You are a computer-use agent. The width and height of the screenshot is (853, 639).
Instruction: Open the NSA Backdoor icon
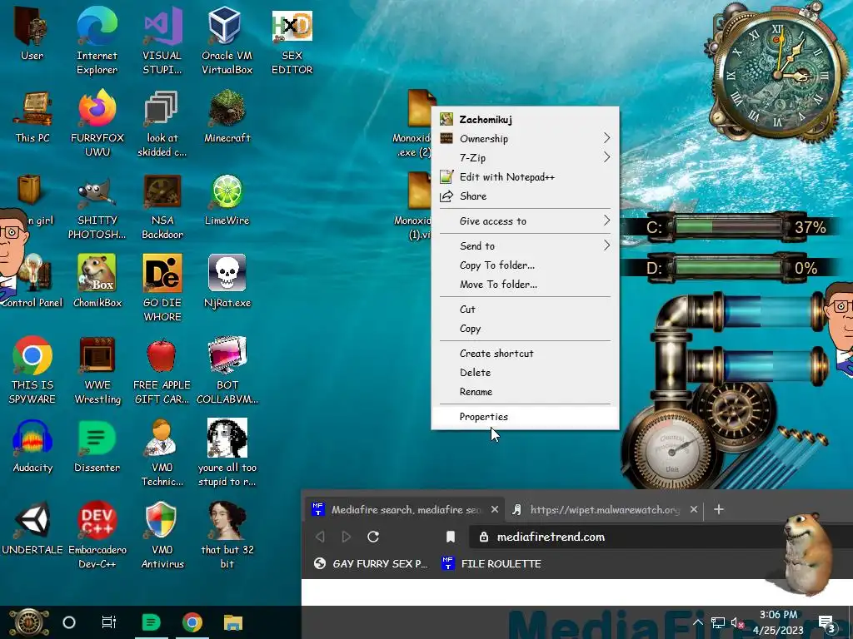162,191
